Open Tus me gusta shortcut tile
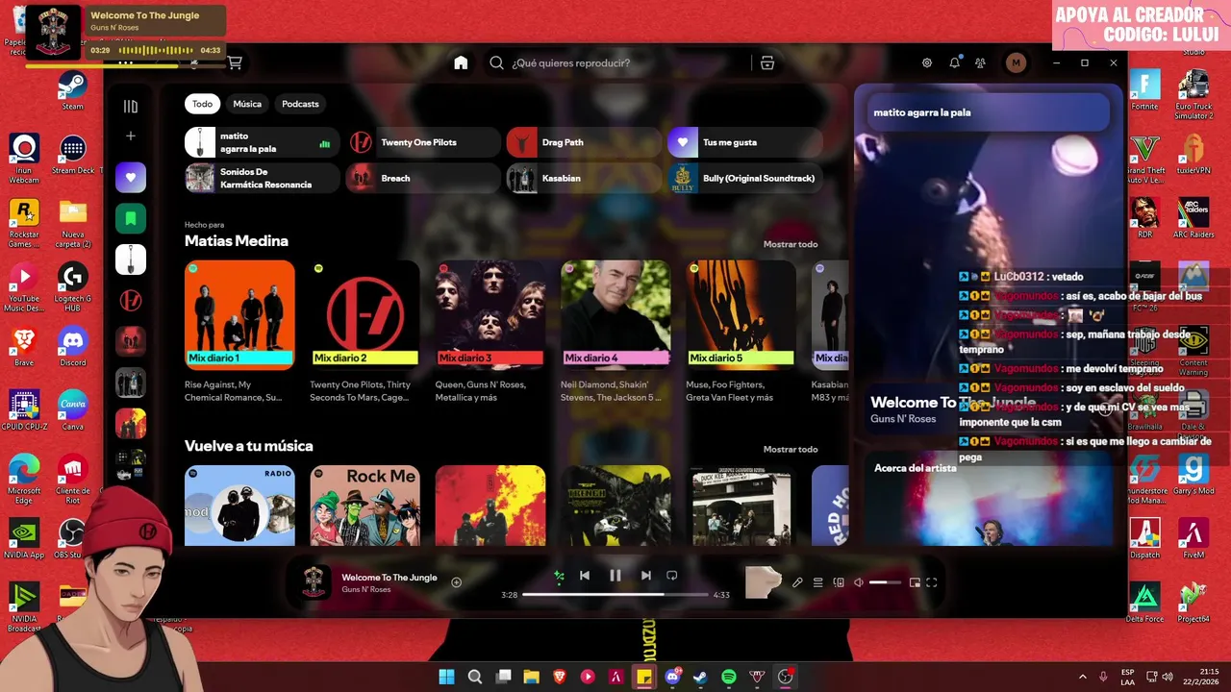1231x692 pixels. [x=745, y=142]
